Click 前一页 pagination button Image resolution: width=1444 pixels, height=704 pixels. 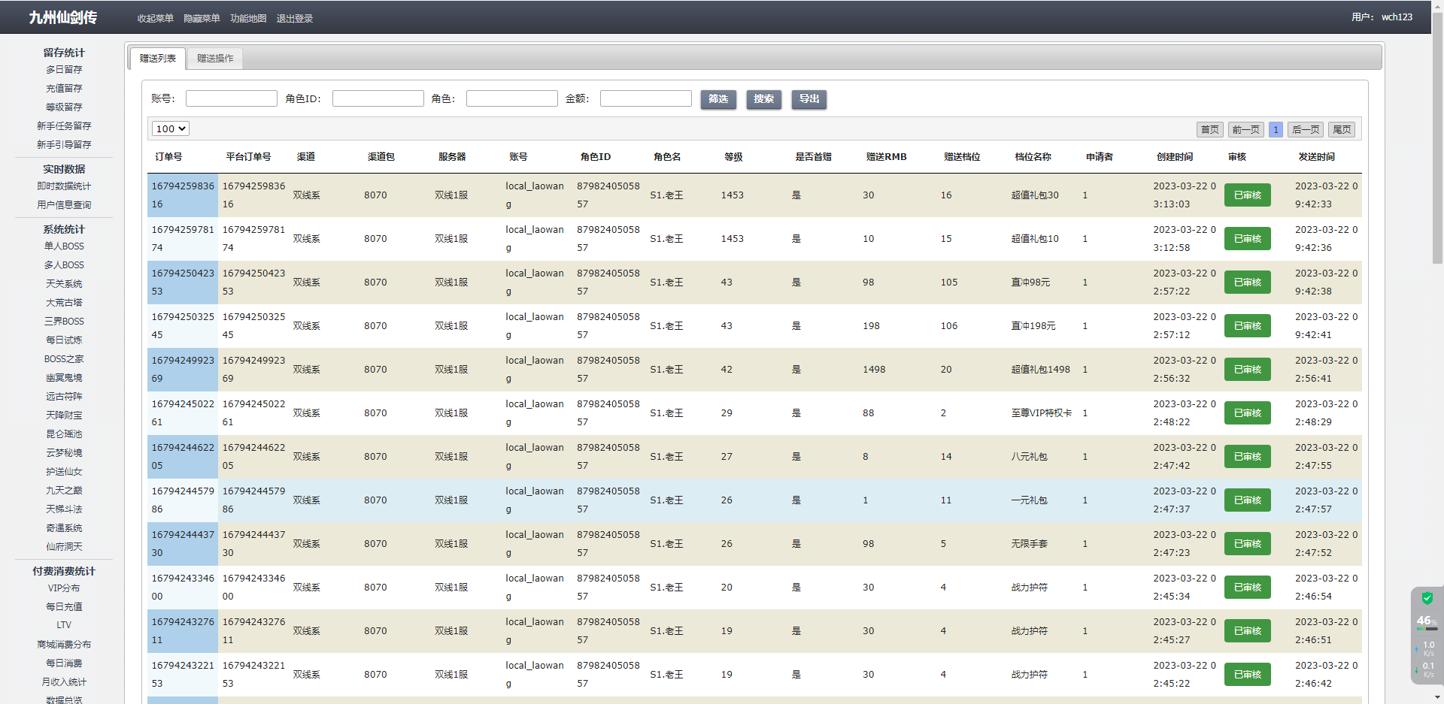1246,129
